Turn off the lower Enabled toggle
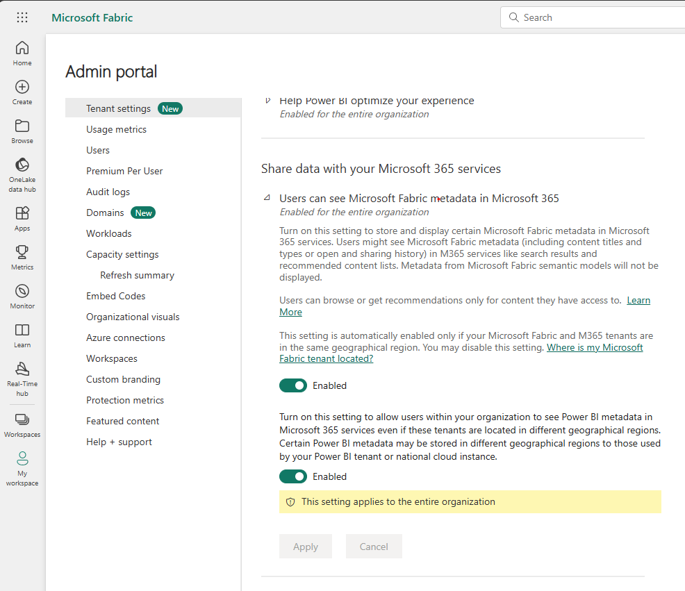The image size is (685, 591). pos(293,476)
